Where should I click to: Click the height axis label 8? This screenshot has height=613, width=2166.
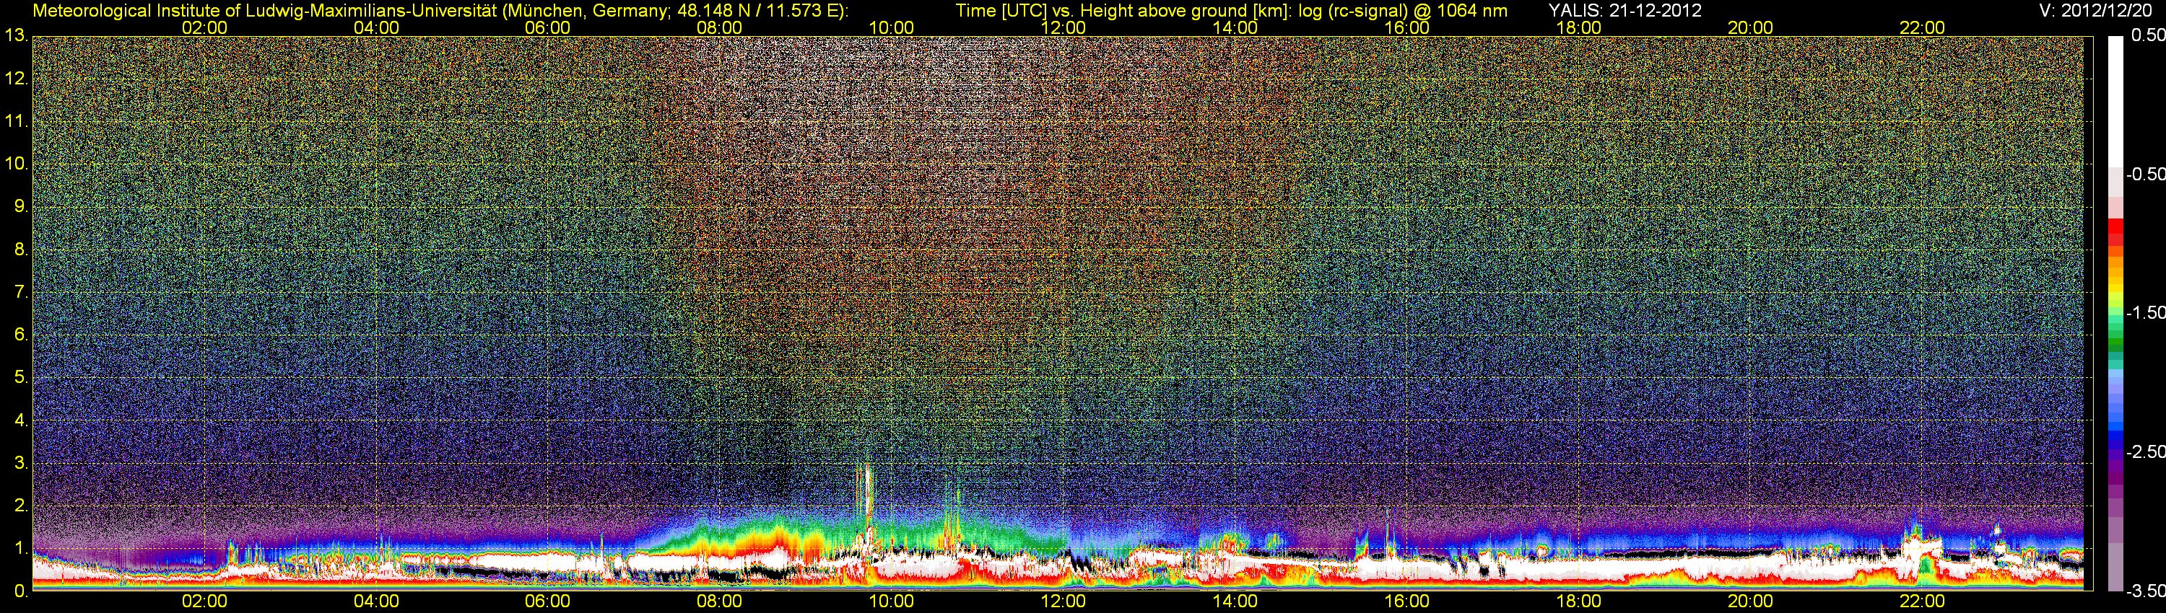tap(20, 250)
